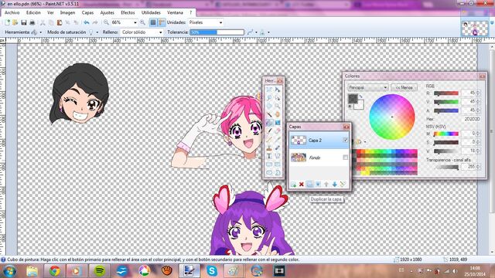The height and width of the screenshot is (278, 495).
Task: Move layer down with blue arrow
Action: 335,185
